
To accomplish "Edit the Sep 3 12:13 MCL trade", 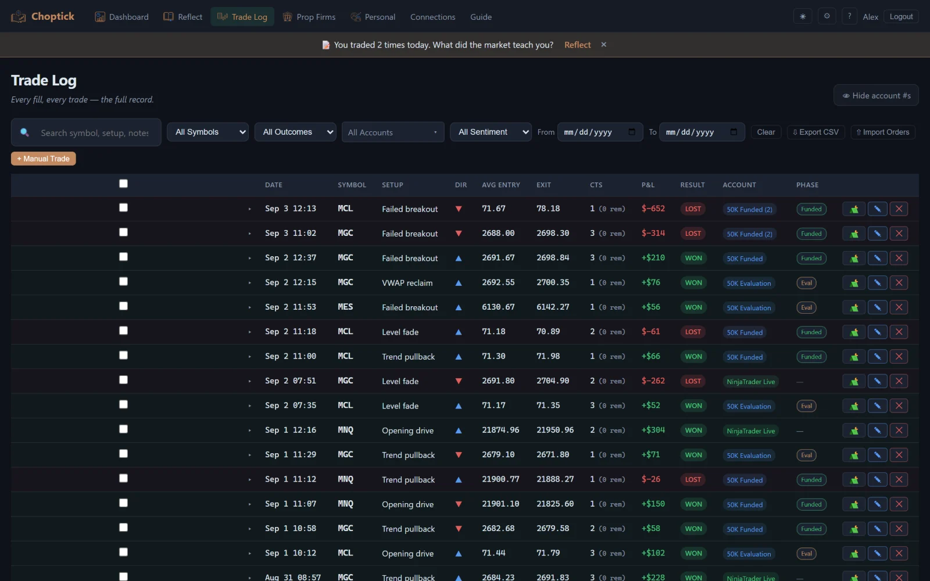I will (877, 209).
